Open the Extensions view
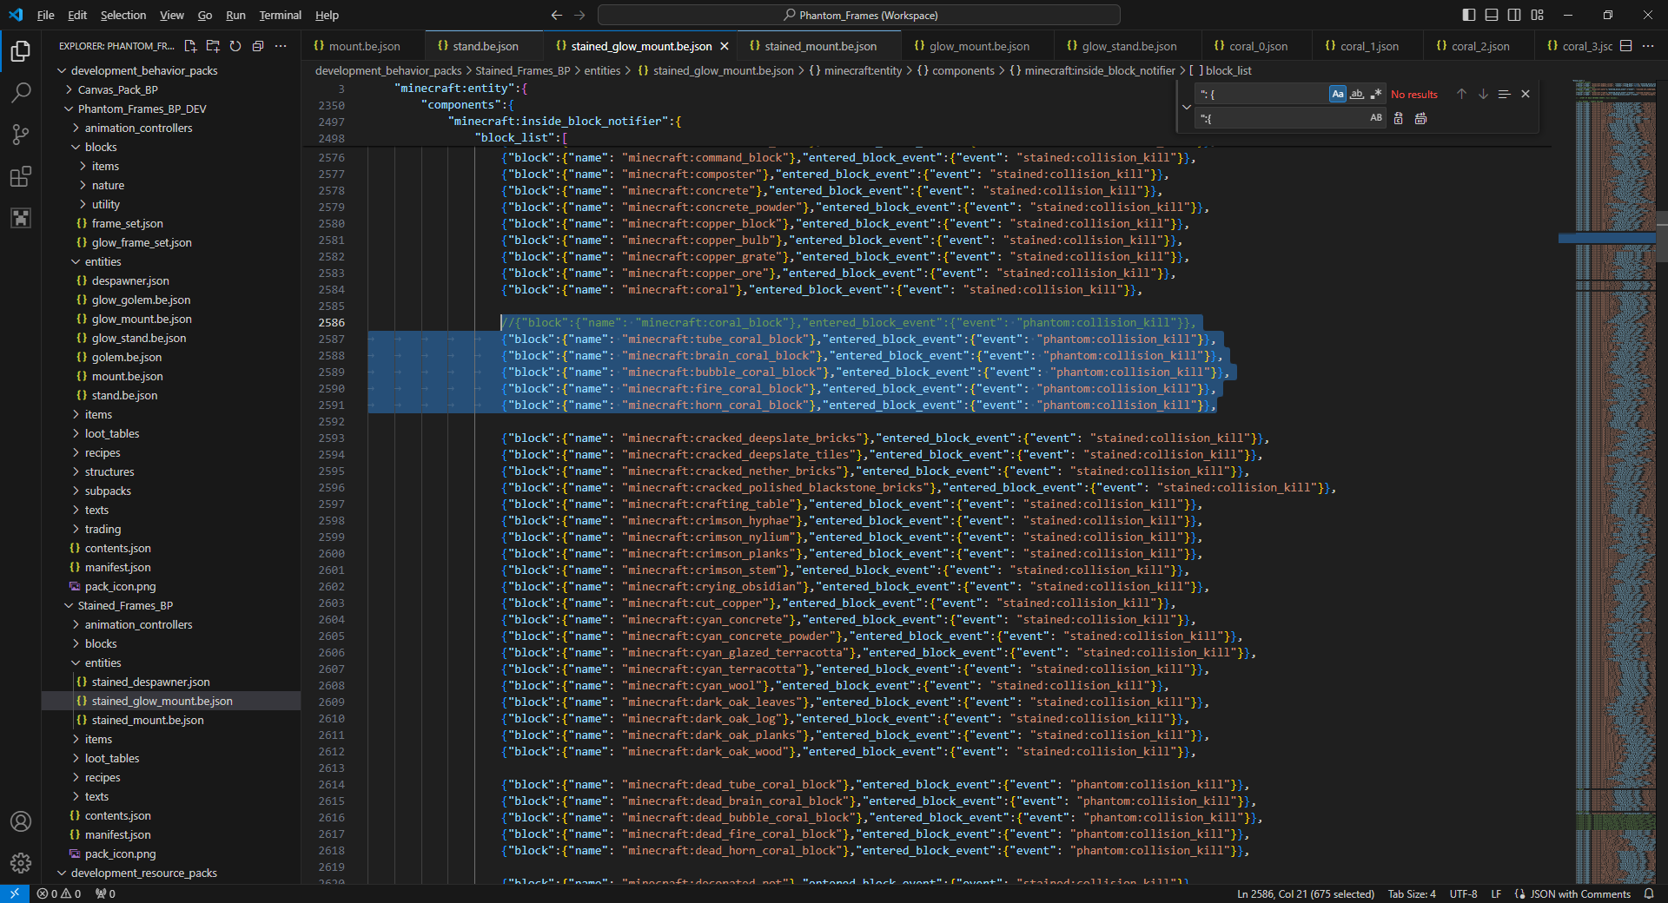1668x903 pixels. [x=20, y=177]
